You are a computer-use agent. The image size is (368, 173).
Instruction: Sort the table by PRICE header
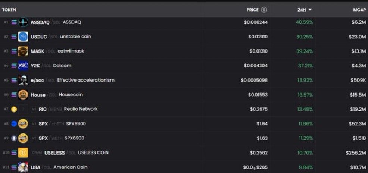point(252,10)
